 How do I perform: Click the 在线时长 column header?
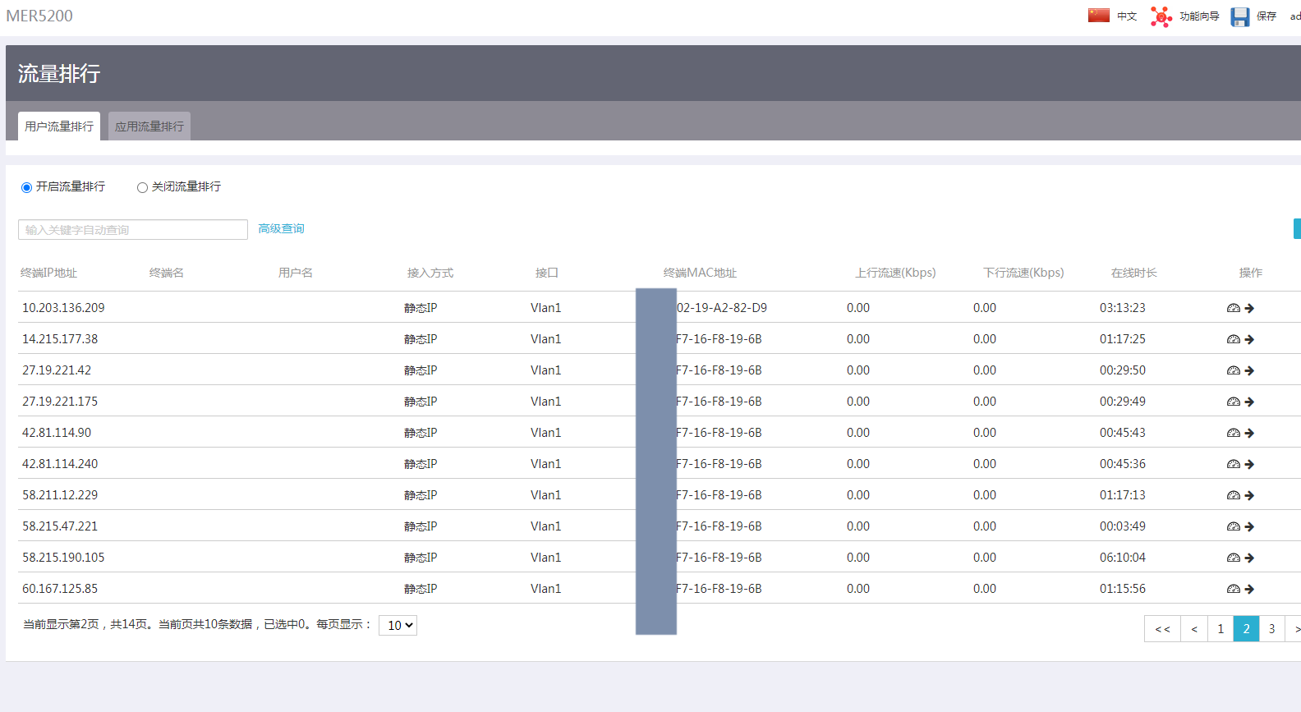click(x=1134, y=273)
